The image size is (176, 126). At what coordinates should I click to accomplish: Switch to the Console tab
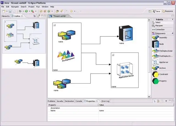tap(79, 101)
